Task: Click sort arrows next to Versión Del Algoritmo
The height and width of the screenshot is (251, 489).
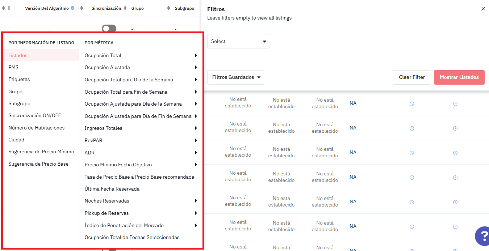Action: point(81,8)
